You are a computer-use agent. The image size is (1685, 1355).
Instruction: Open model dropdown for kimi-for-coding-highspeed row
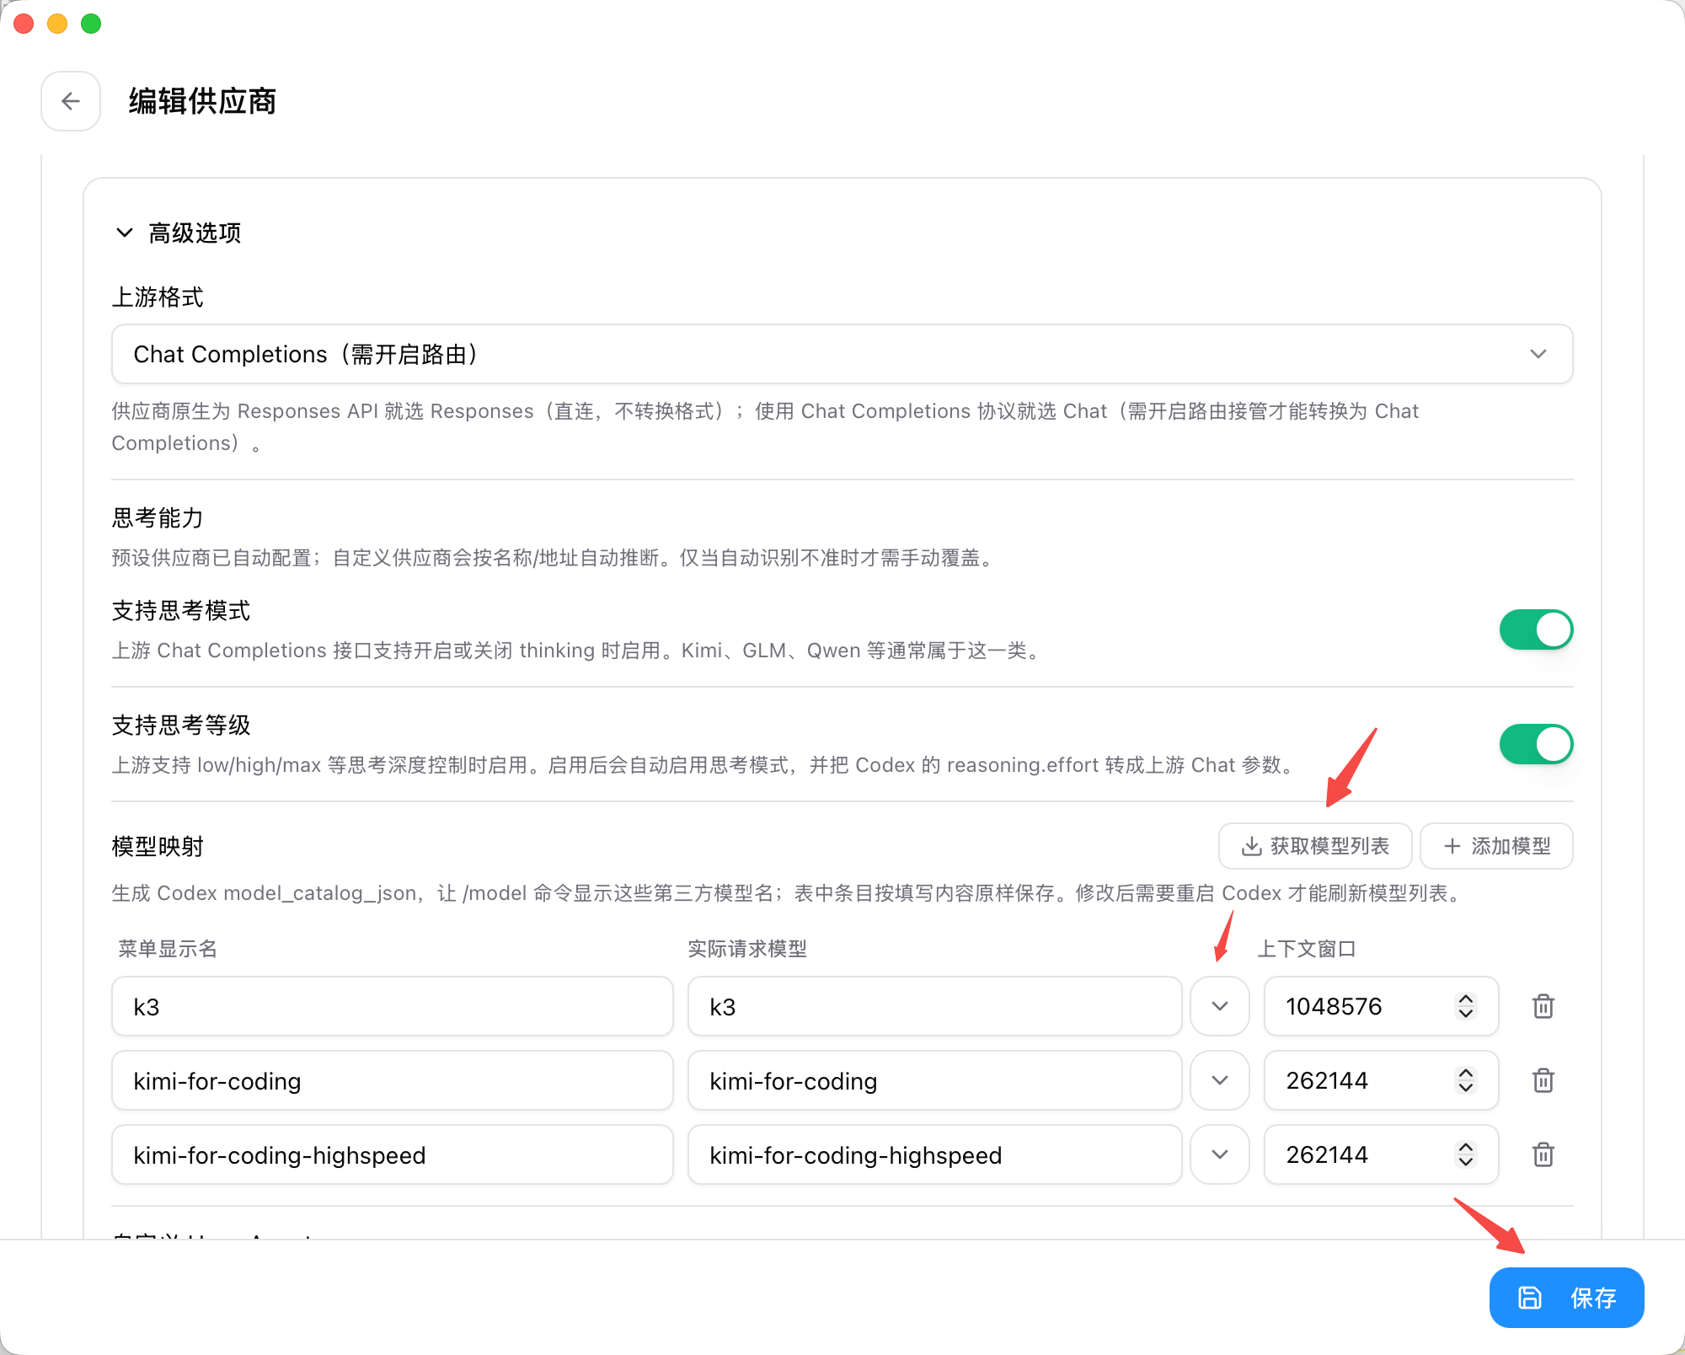pos(1219,1154)
